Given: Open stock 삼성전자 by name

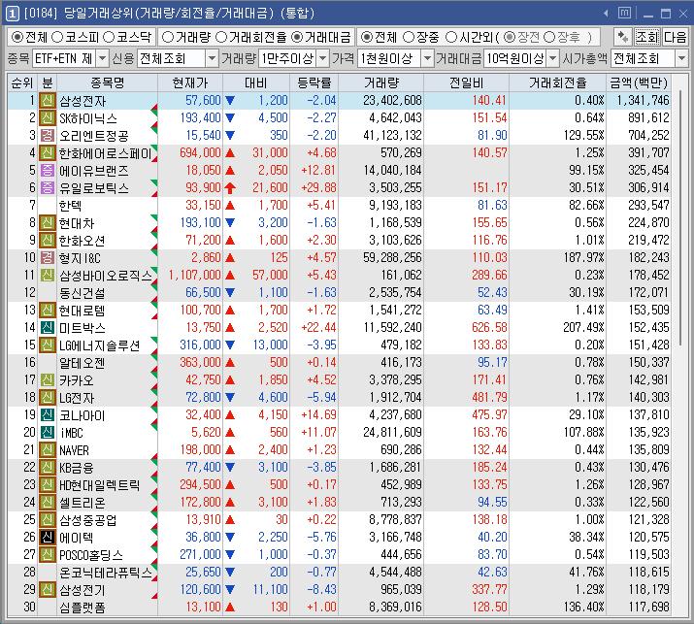Looking at the screenshot, I should (83, 101).
